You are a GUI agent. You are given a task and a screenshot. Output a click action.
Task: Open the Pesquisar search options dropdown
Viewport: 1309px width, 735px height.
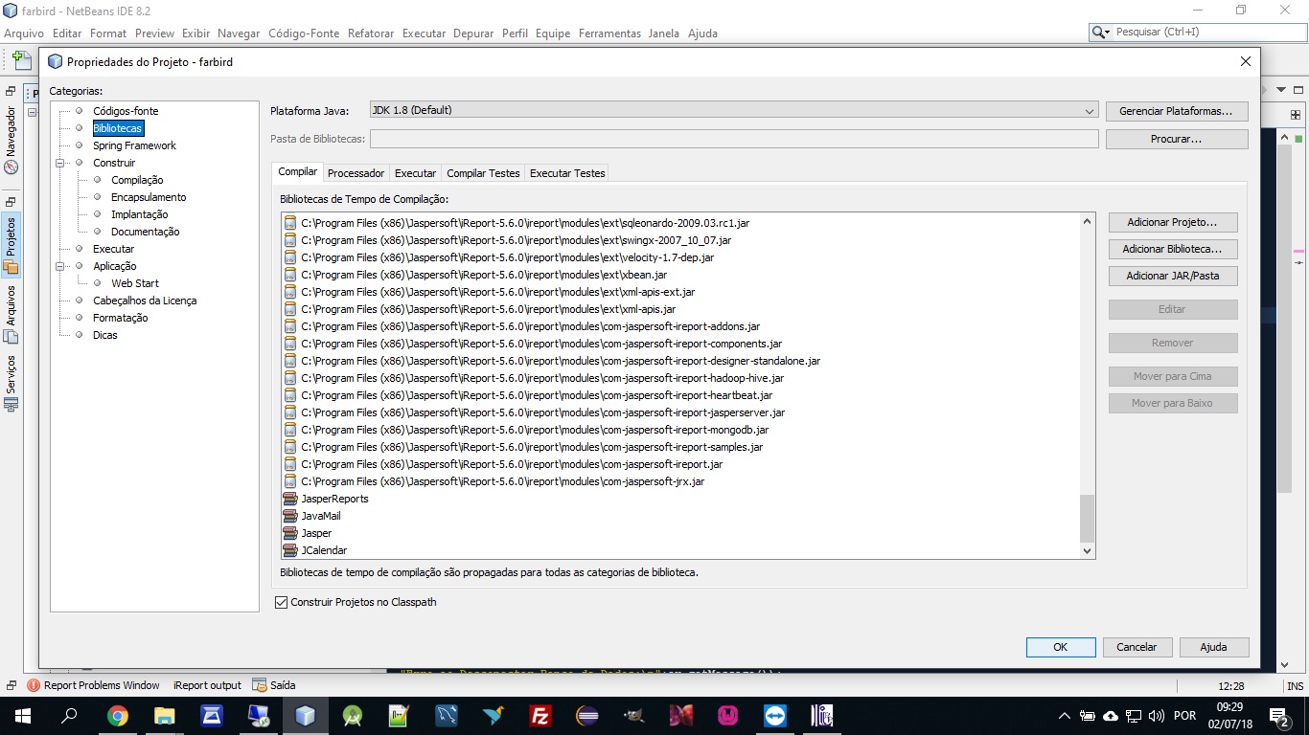[1102, 32]
